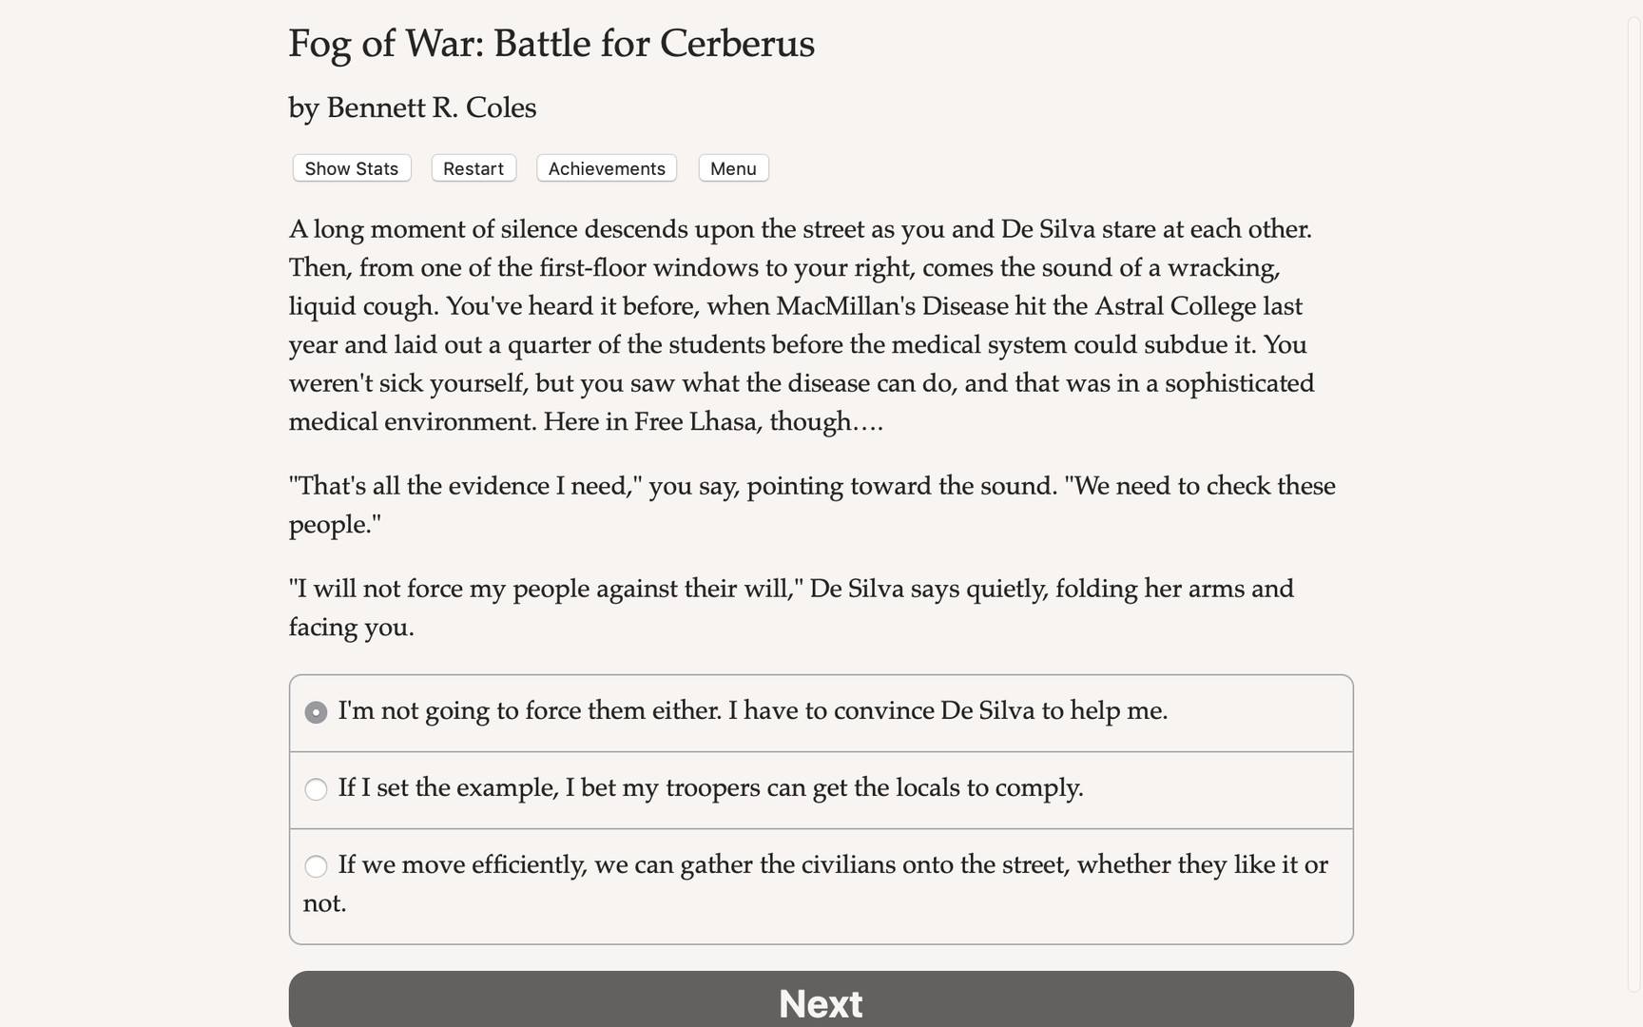Click the Restart control near the top
Screen dimensions: 1643x1027
click(473, 168)
